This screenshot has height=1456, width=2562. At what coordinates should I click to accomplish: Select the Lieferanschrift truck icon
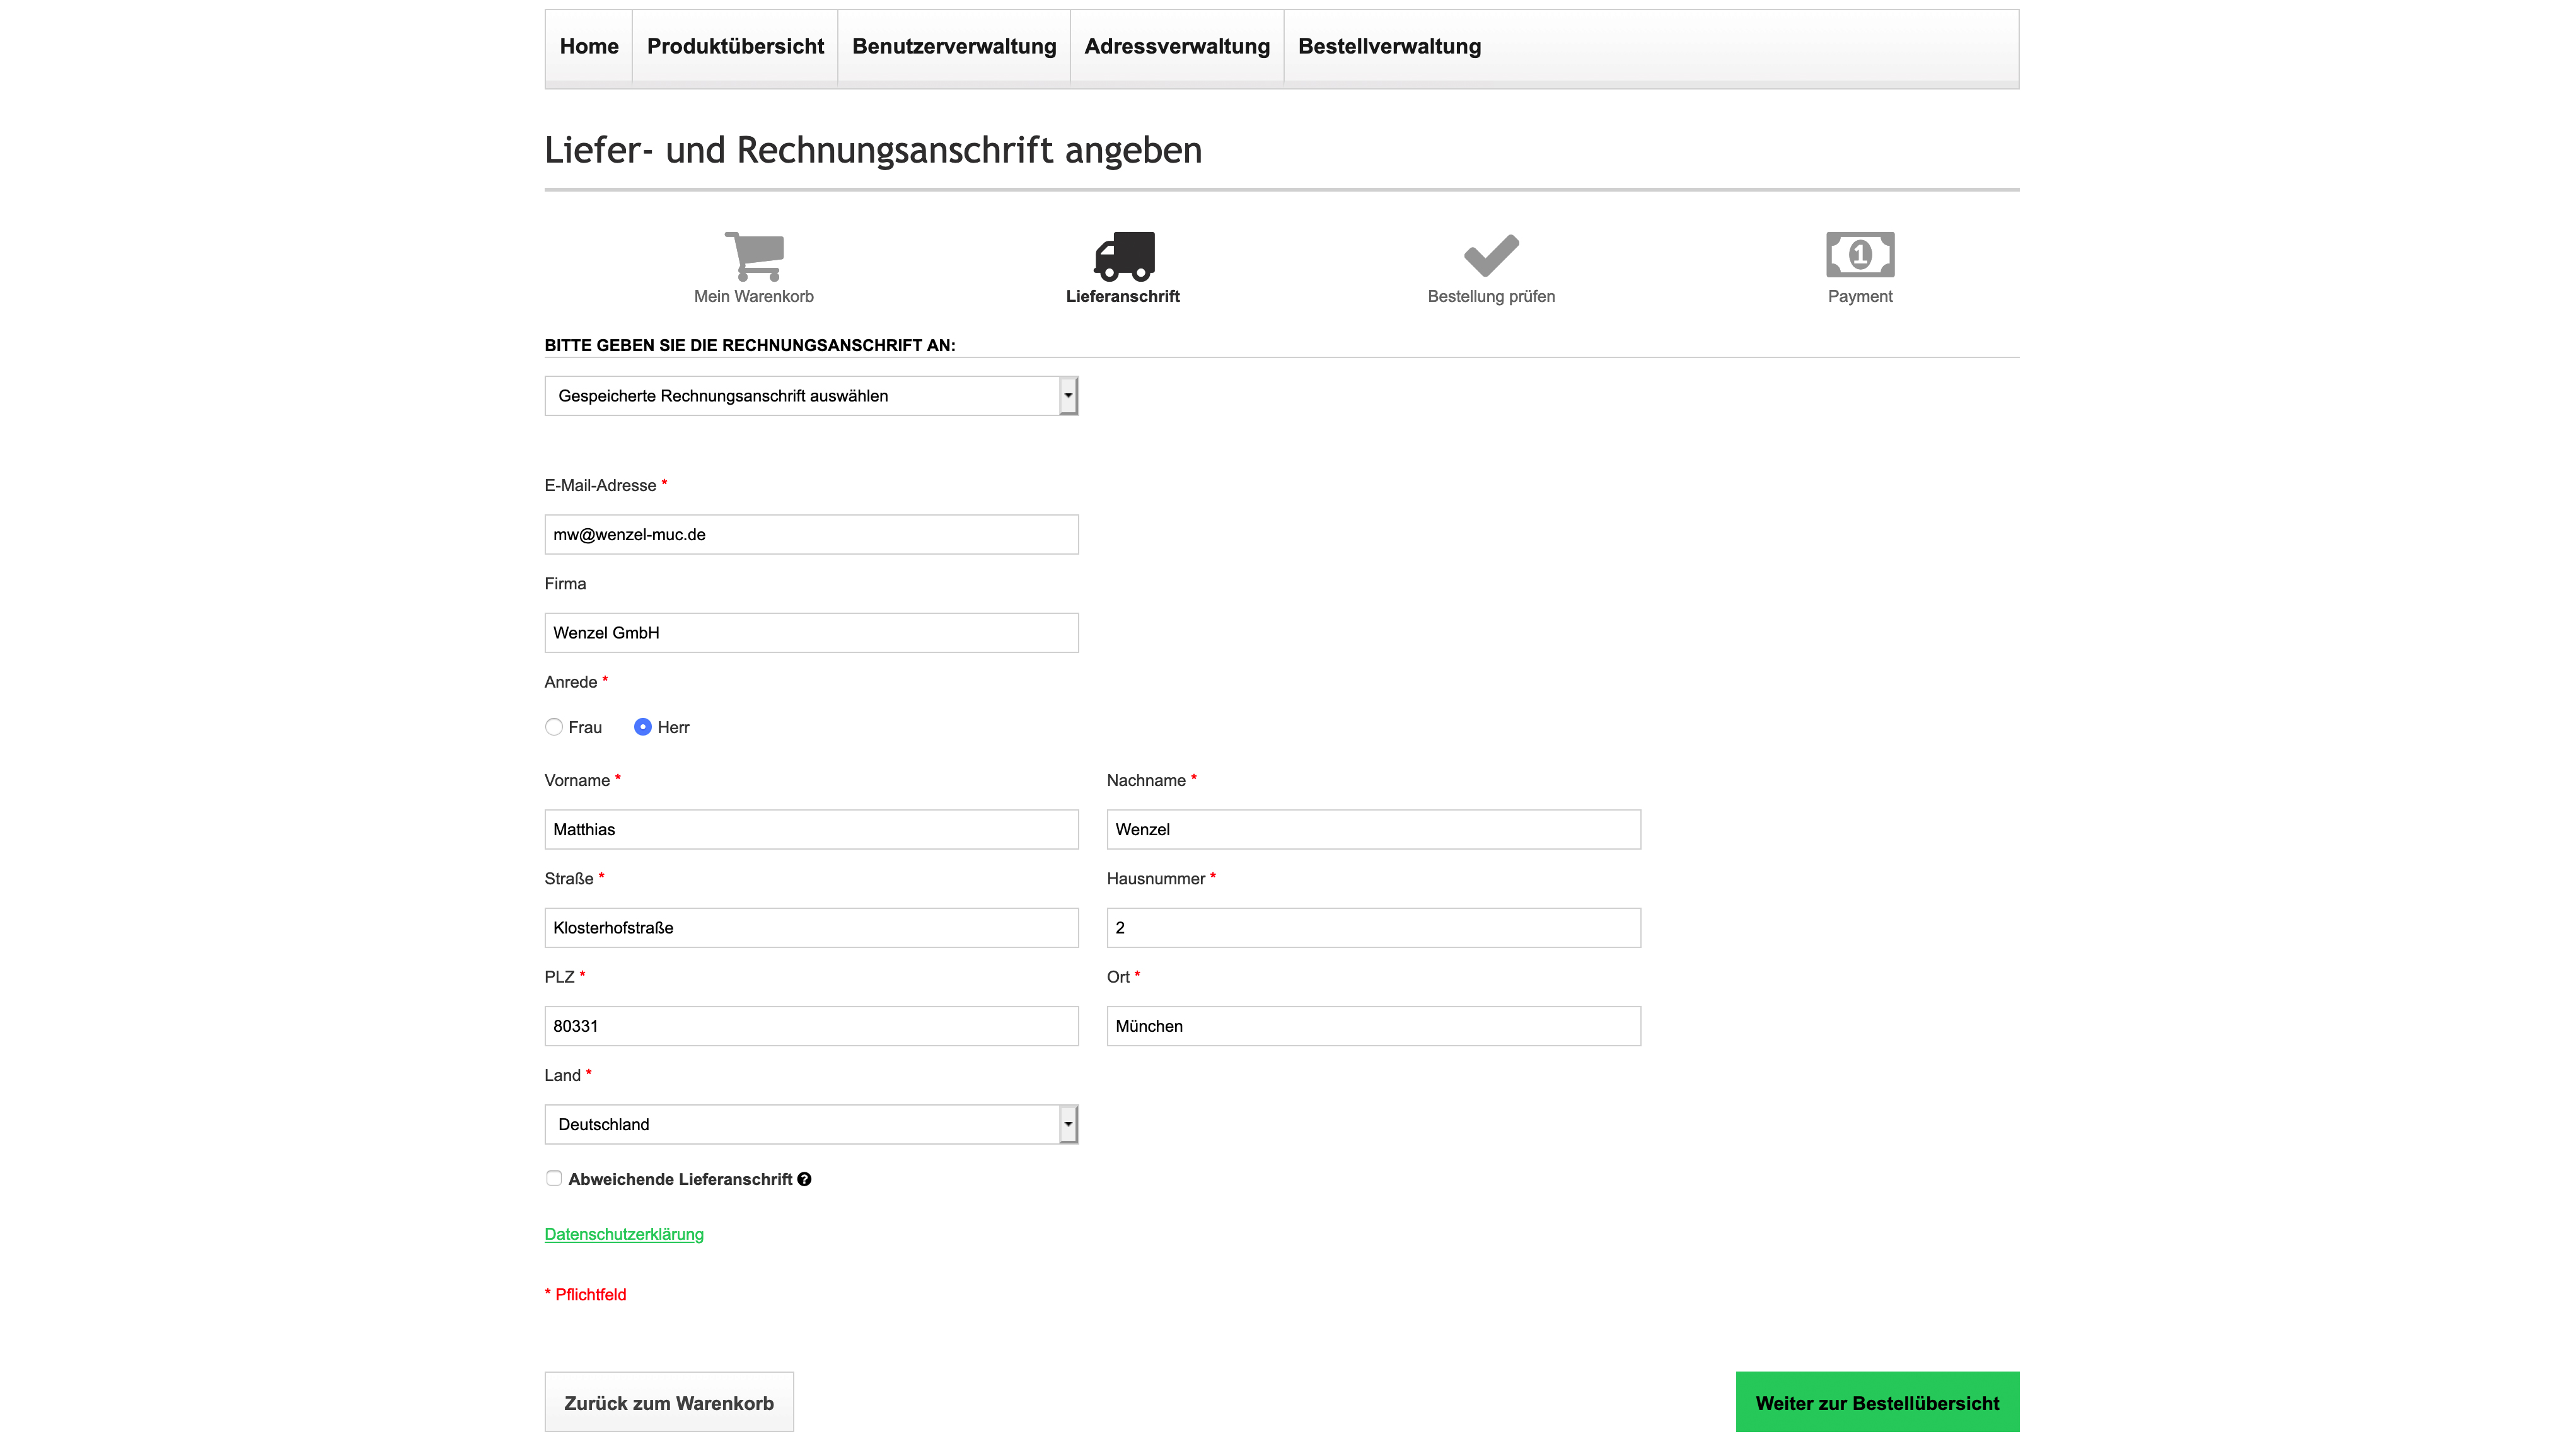tap(1122, 258)
